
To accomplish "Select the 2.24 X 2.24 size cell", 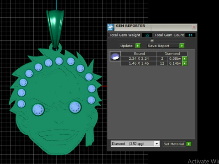I will click(x=139, y=58).
